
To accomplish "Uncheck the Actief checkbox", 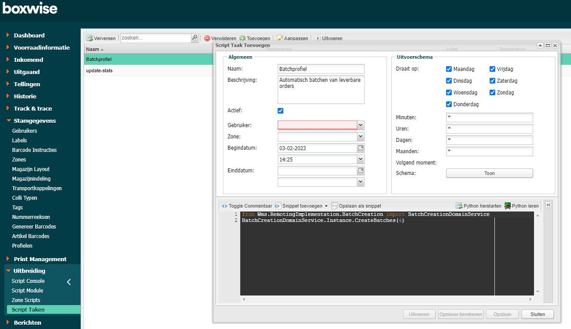I will pyautogui.click(x=281, y=111).
